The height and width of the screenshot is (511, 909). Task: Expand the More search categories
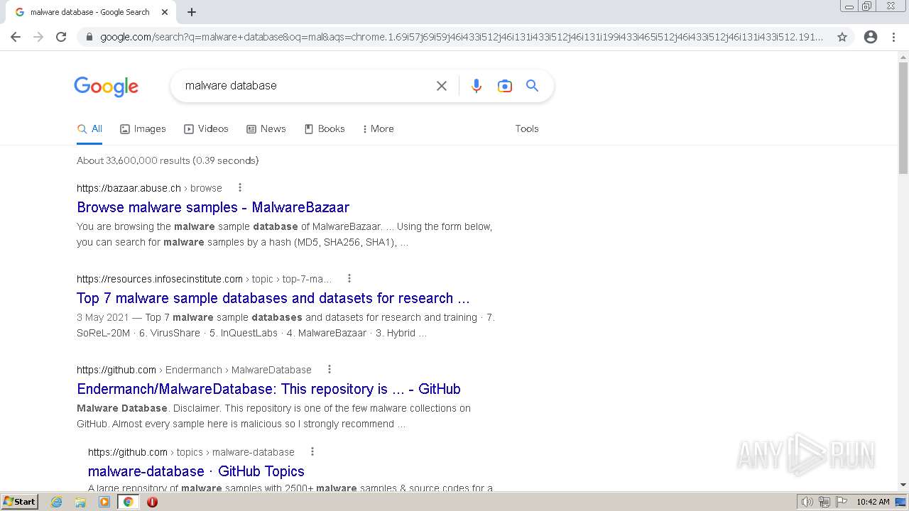(x=378, y=128)
